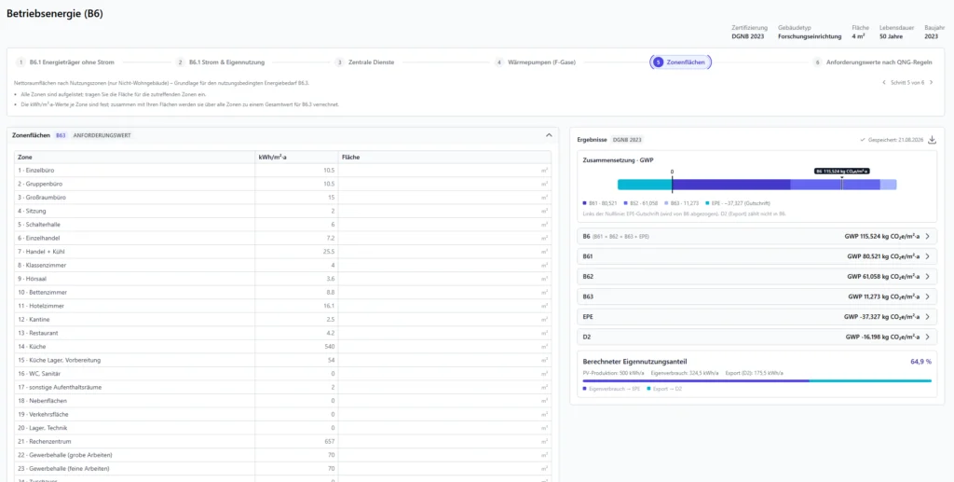Click the Eigenverbrauch → EPE legend entry

(611, 388)
